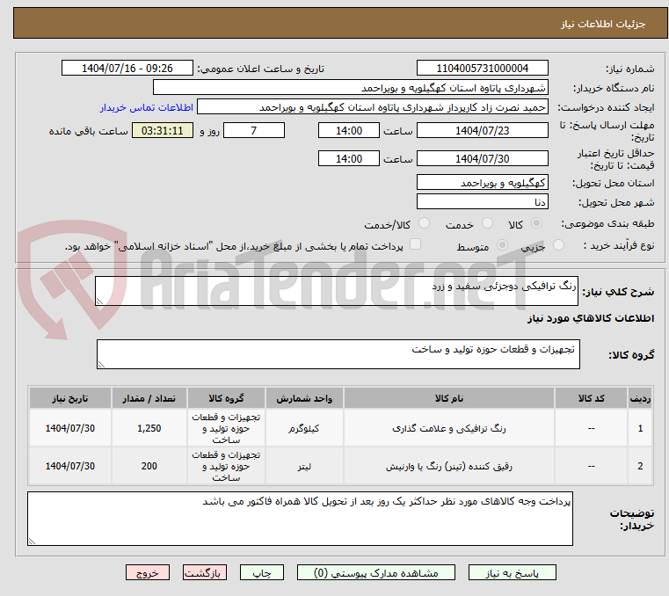This screenshot has width=669, height=596.
Task: Open 'اطلاعات تماس خریدار' contact link
Action: point(147,107)
